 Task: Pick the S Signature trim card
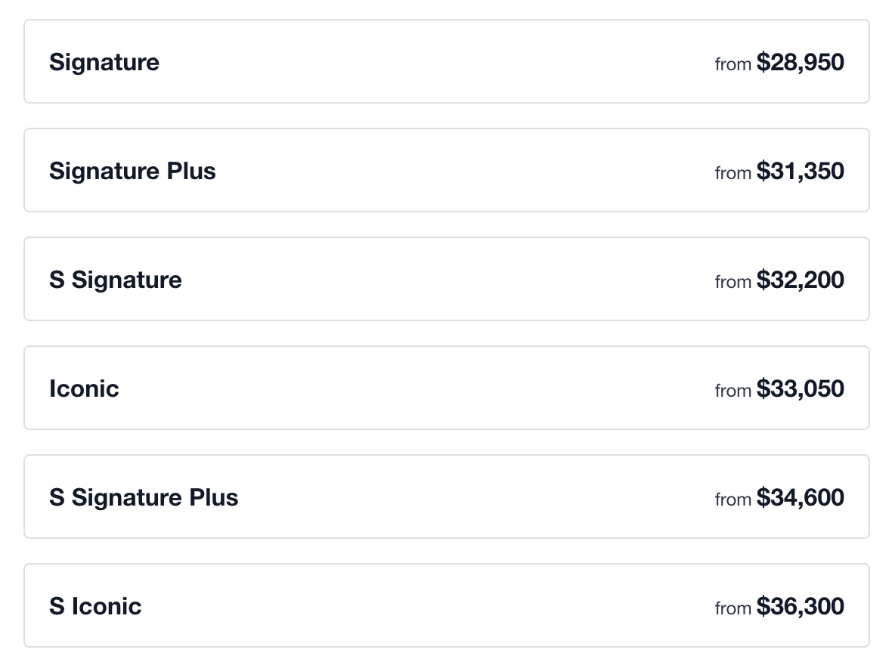[446, 280]
